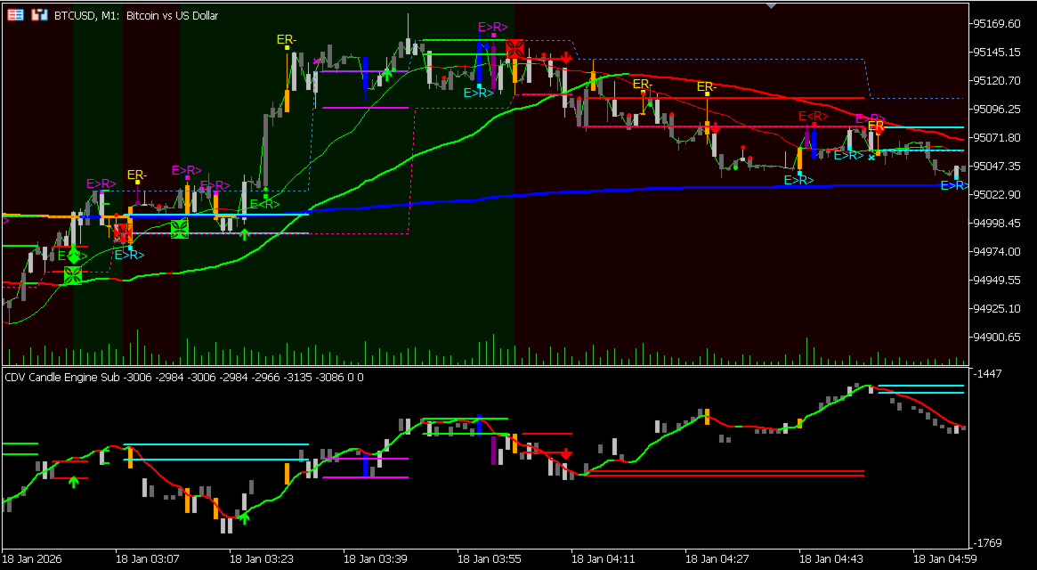This screenshot has height=570, width=1037.
Task: Click the red table icon beside chart title
Action: click(15, 15)
